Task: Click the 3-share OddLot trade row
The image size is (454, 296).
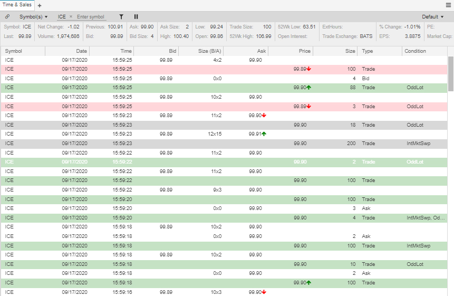Action: pos(224,106)
